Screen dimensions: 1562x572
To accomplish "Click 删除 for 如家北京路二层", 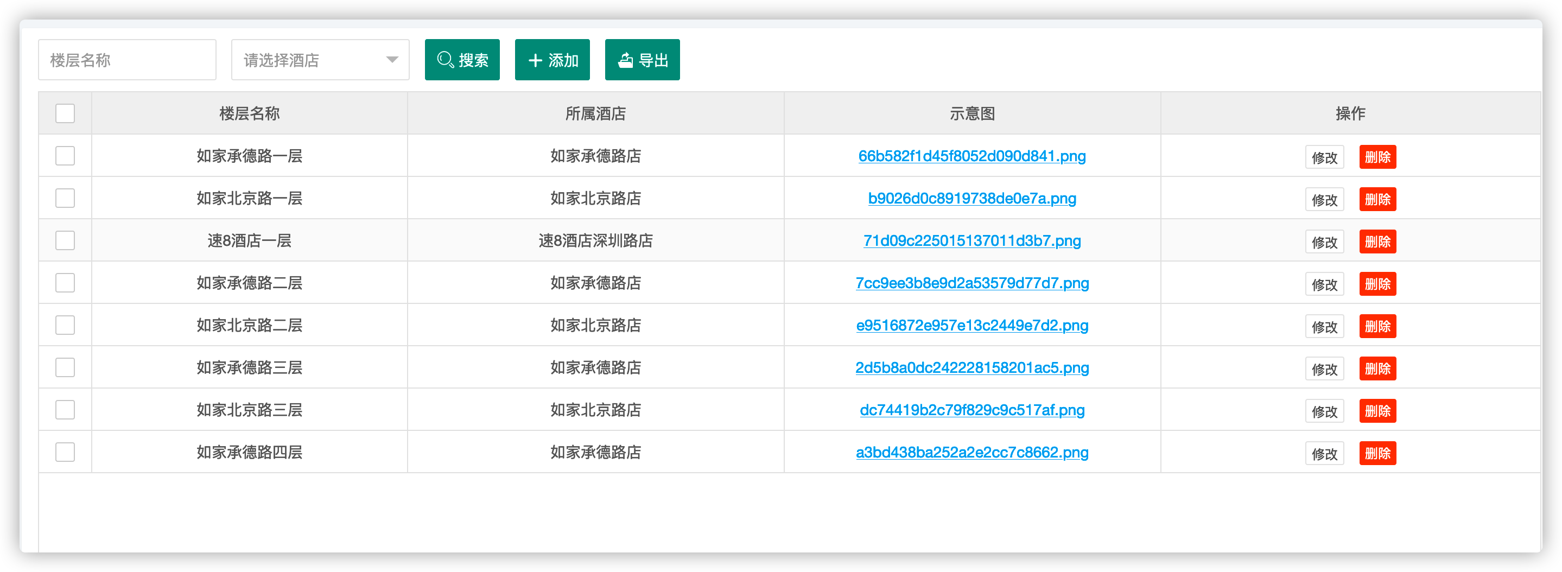I will (x=1377, y=326).
